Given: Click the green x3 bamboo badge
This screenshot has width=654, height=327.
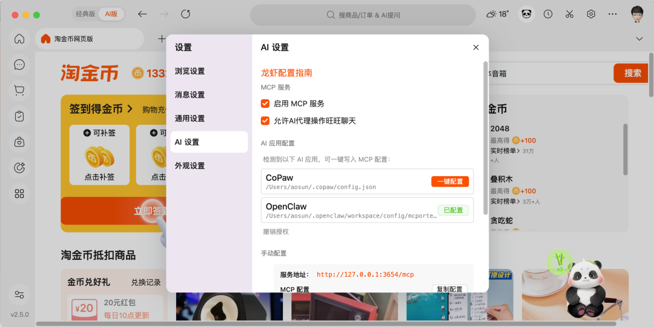Looking at the screenshot, I should 560,263.
